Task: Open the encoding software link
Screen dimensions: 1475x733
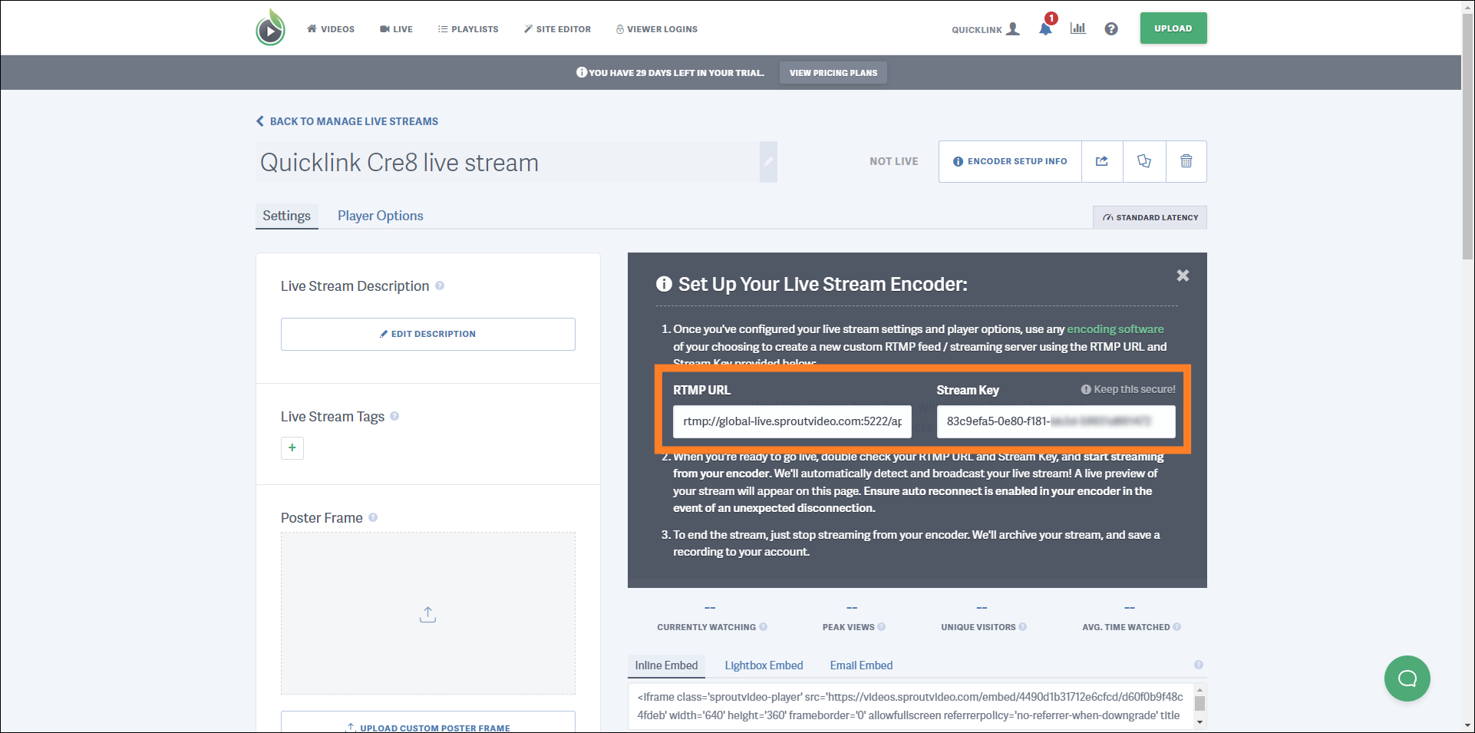Action: pos(1115,329)
